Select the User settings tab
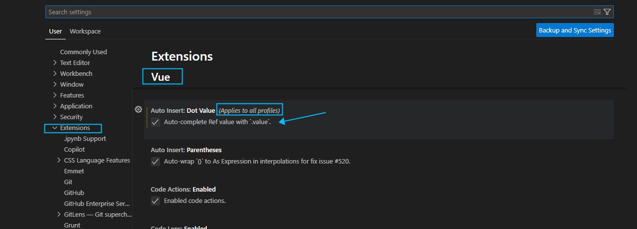 coord(56,32)
